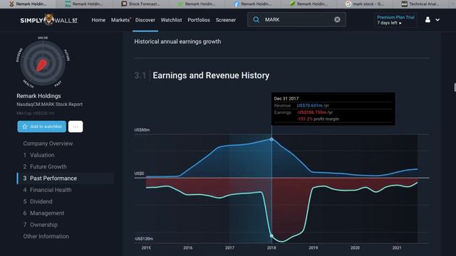
Task: Go to Company Overview section
Action: tap(48, 144)
